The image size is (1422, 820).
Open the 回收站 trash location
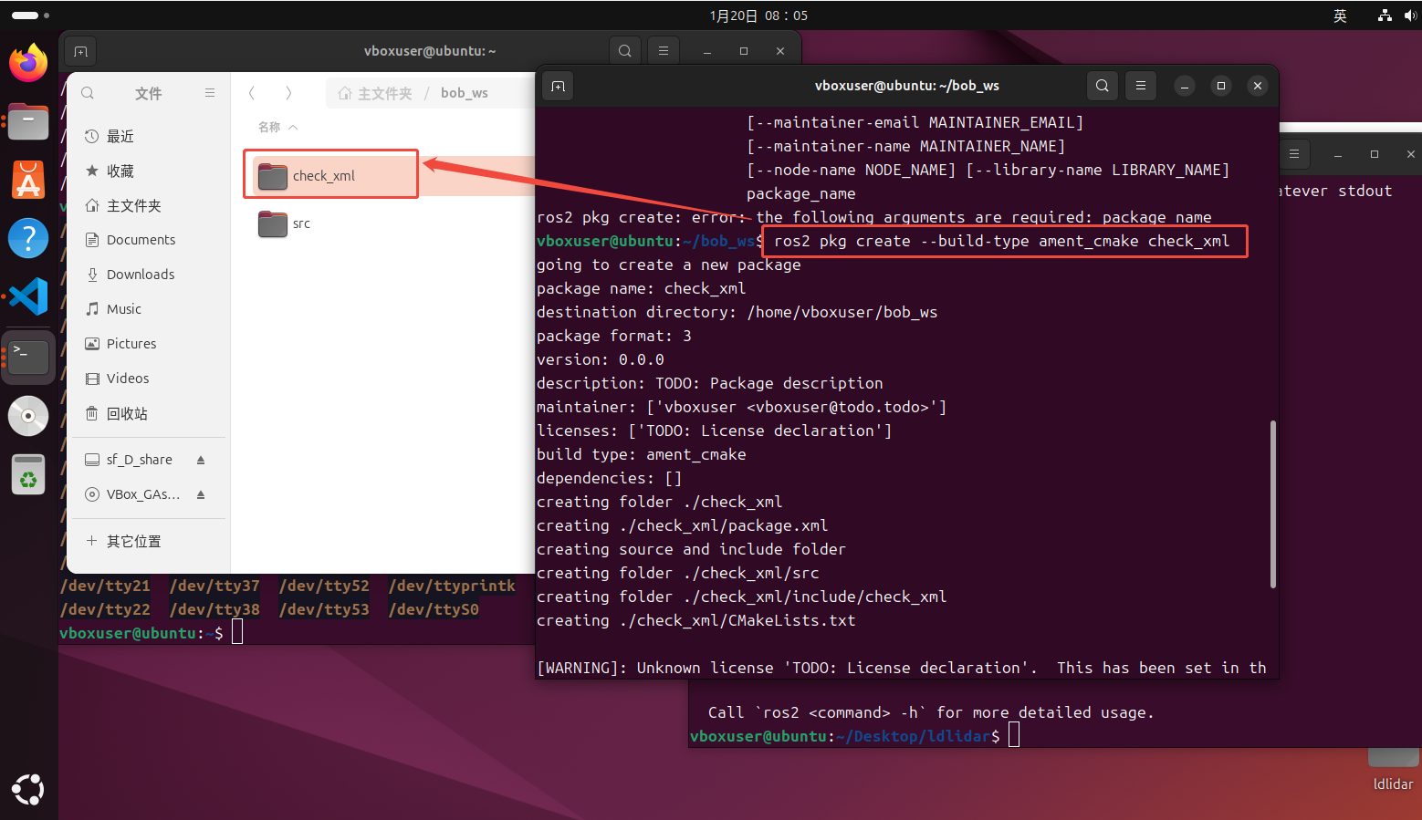click(x=126, y=413)
